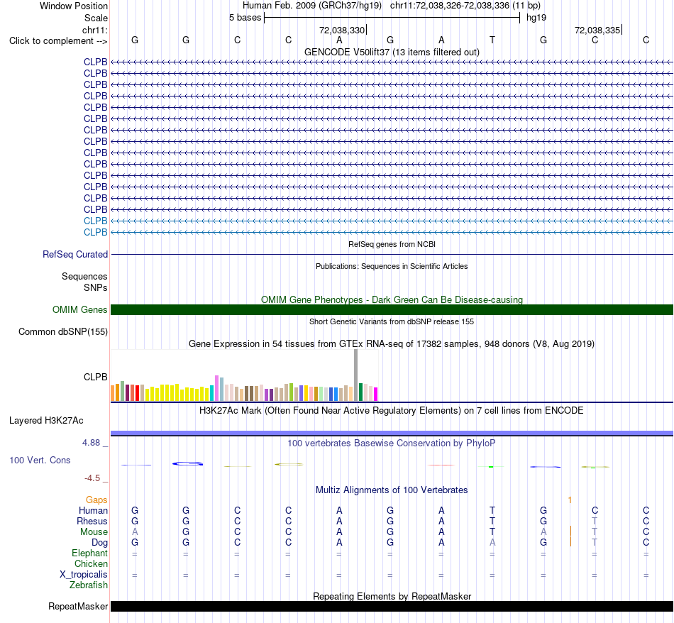Click the 'Chicken' alignment row label
Screen dimensions: 674x623
pyautogui.click(x=91, y=563)
